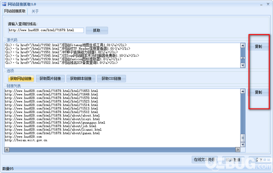The image size is (273, 173).
Task: Switch to the 网站链接抓取 tab
Action: [x=15, y=11]
